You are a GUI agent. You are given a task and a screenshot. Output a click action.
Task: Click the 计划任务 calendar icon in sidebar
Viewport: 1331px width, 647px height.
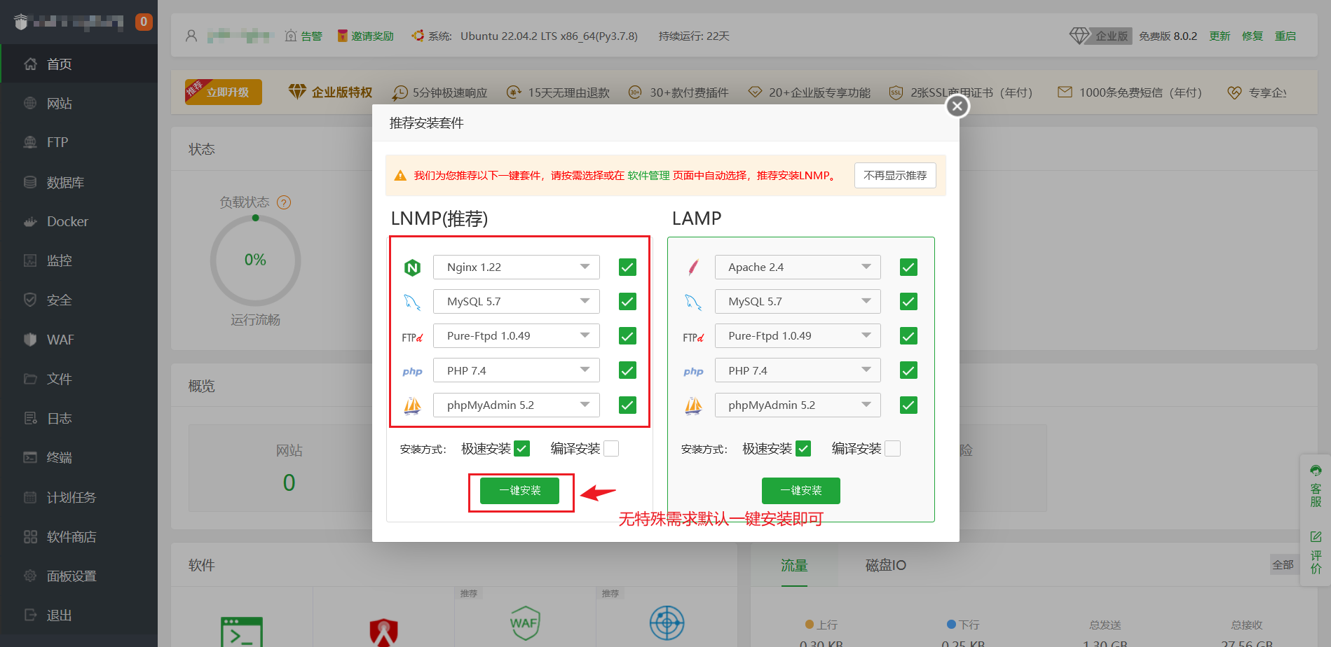tap(30, 497)
